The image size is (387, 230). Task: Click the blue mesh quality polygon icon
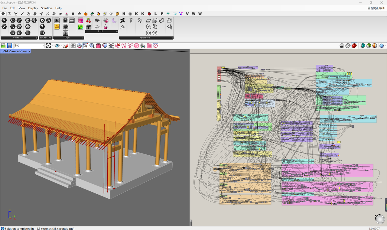pos(382,46)
